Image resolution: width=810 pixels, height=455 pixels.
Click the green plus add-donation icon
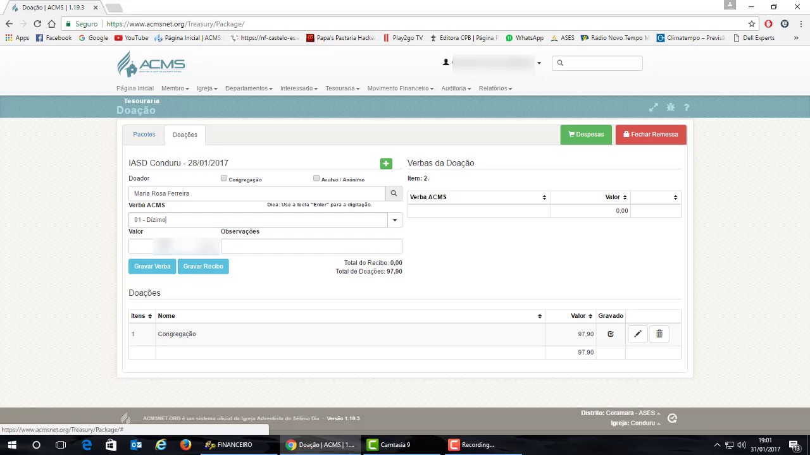pyautogui.click(x=386, y=164)
